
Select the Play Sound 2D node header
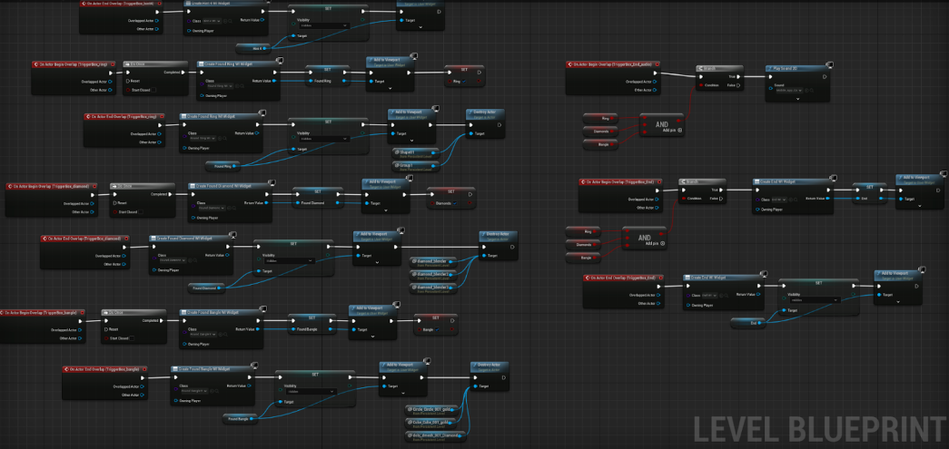796,69
